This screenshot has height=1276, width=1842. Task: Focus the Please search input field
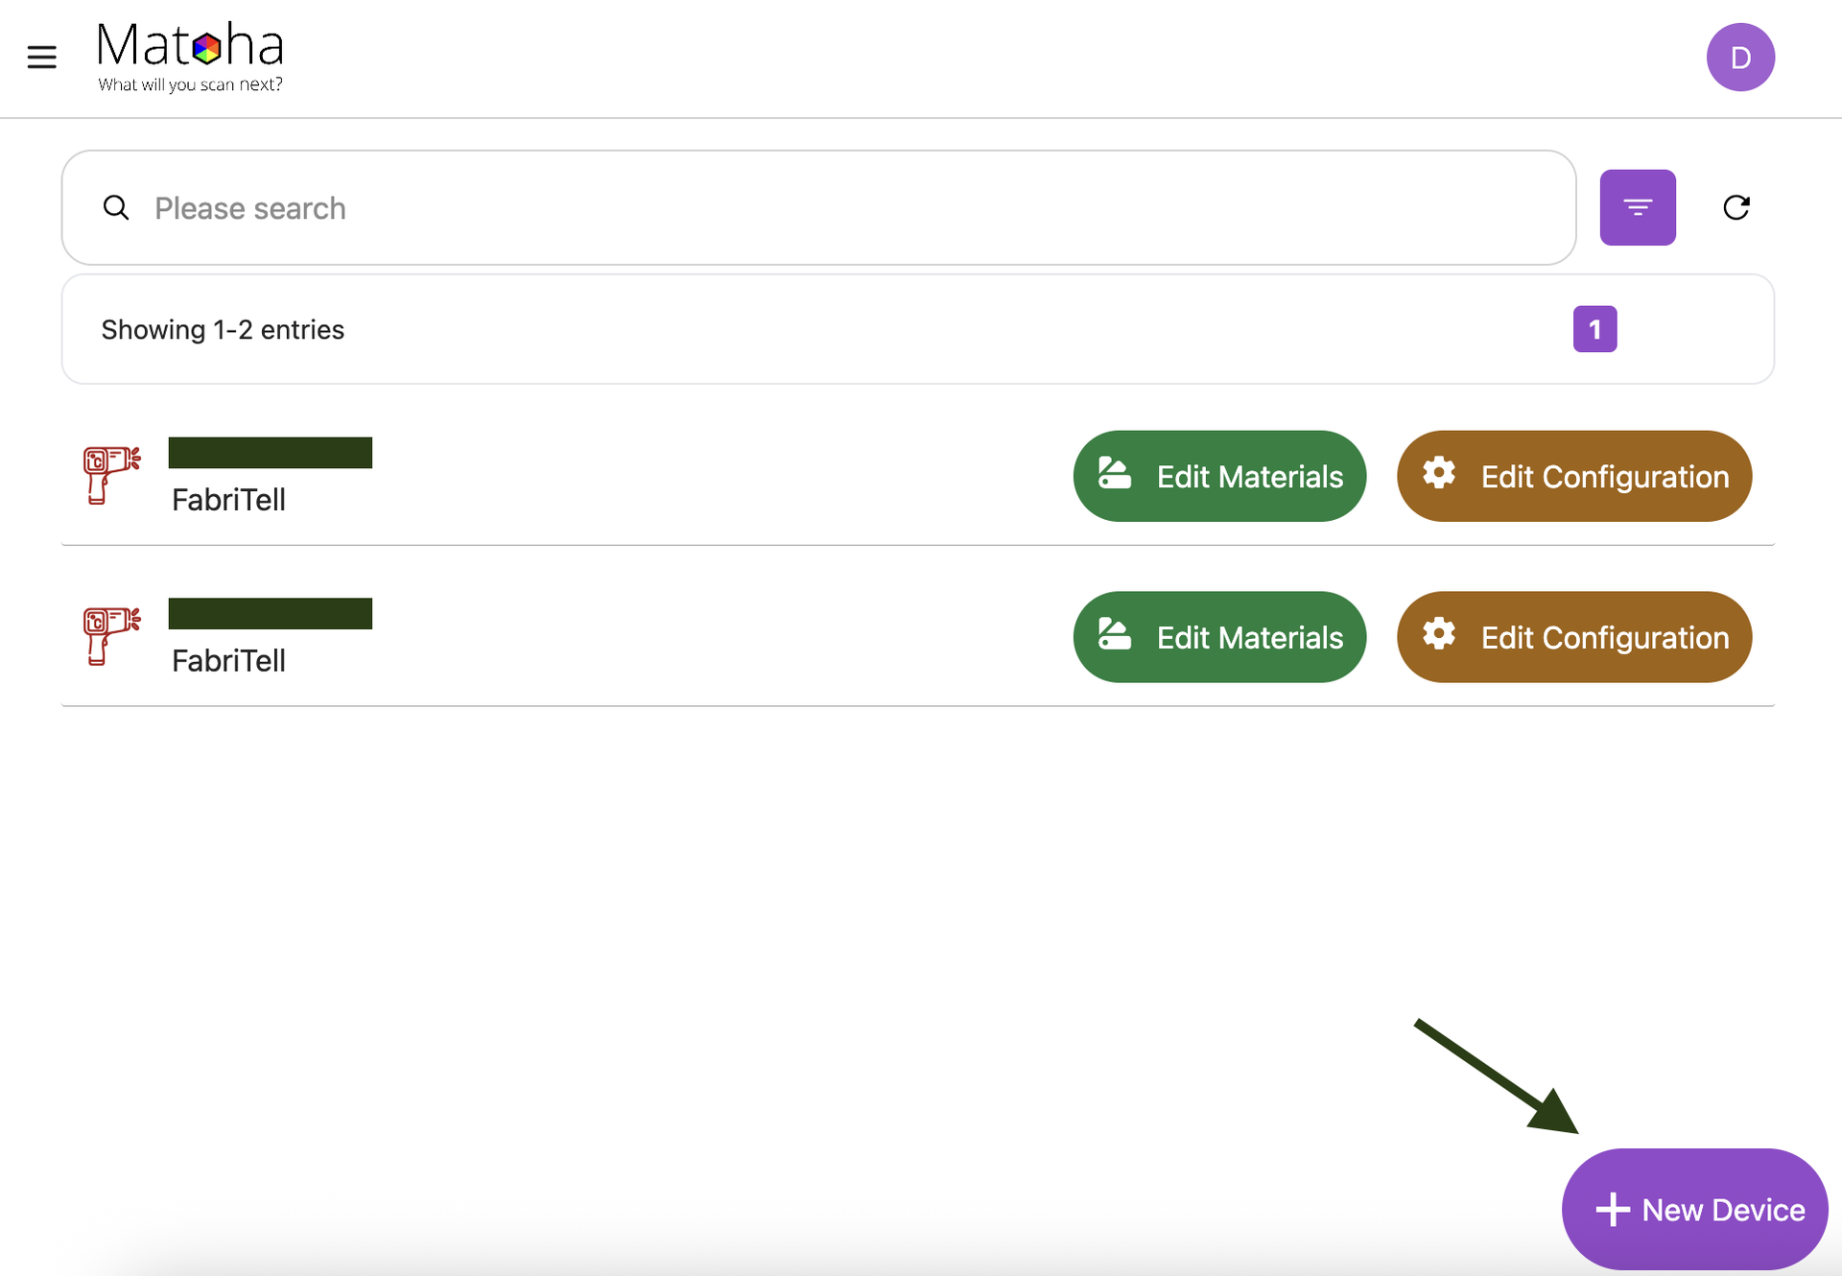844,207
